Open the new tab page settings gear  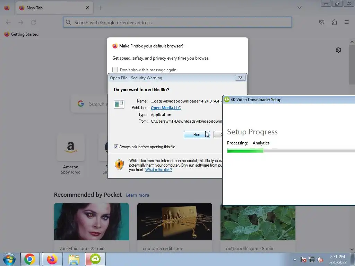pyautogui.click(x=338, y=50)
